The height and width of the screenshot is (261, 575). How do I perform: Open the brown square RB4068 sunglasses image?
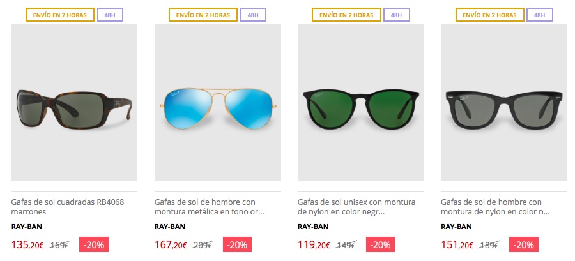pos(75,103)
